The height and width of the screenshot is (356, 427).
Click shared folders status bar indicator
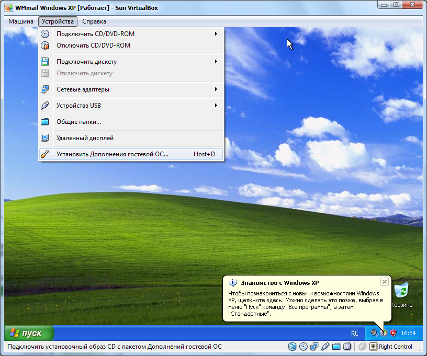336,347
